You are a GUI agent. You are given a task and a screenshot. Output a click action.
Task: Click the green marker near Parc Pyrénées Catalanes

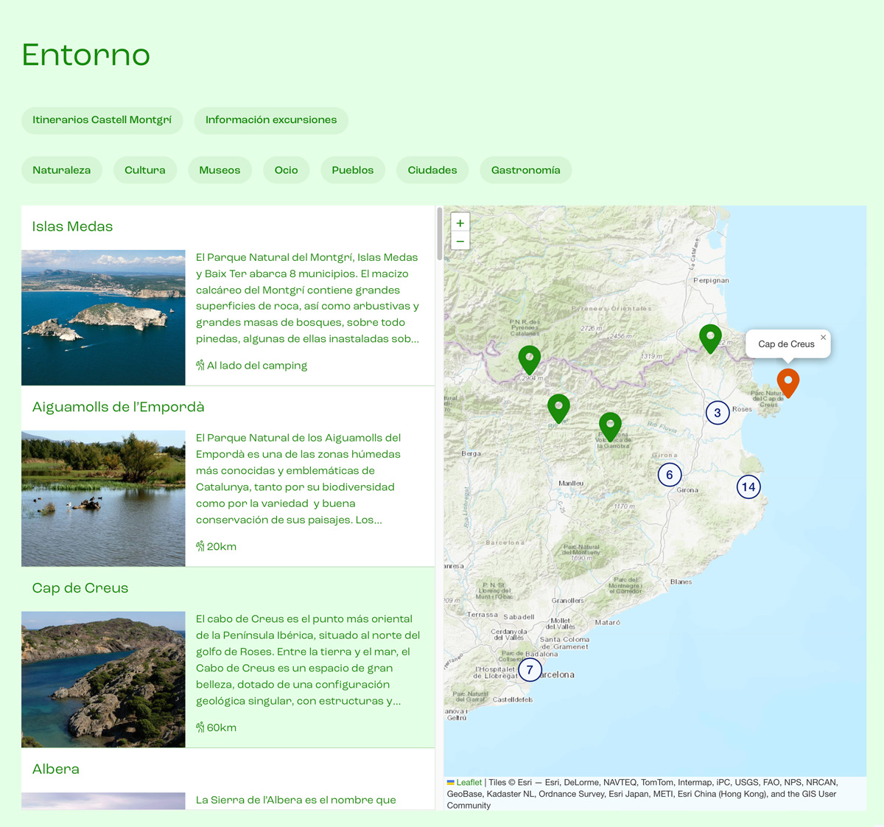(x=530, y=360)
